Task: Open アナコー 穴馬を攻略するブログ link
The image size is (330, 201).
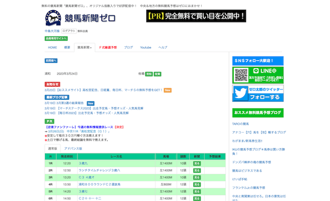Action: tap(259, 133)
